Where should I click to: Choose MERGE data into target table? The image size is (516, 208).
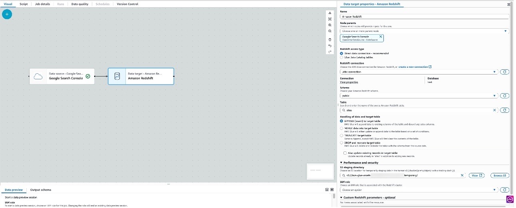[x=341, y=128]
